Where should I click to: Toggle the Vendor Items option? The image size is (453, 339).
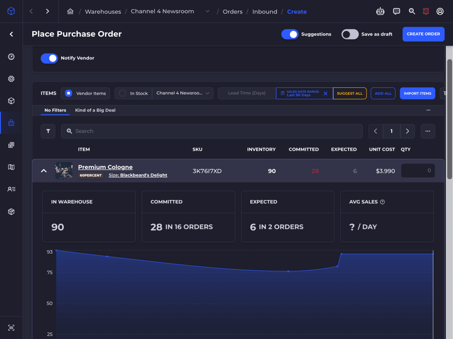85,93
